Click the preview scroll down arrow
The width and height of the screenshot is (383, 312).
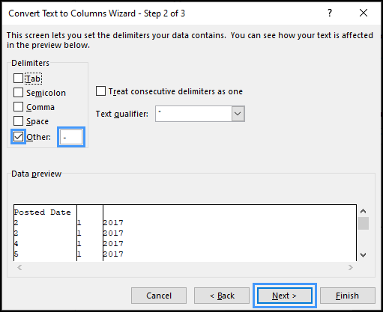point(364,255)
